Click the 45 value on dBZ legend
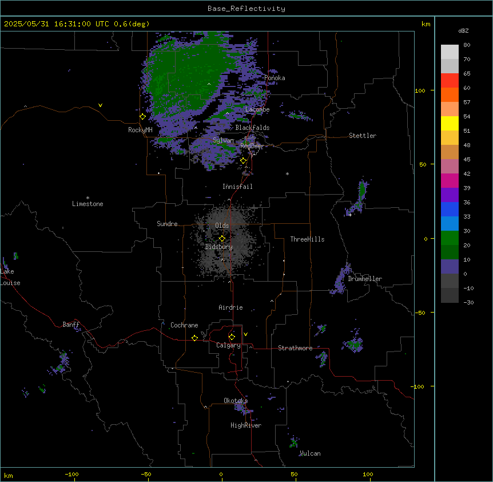 467,160
